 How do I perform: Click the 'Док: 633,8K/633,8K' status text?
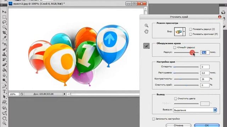click(44, 94)
